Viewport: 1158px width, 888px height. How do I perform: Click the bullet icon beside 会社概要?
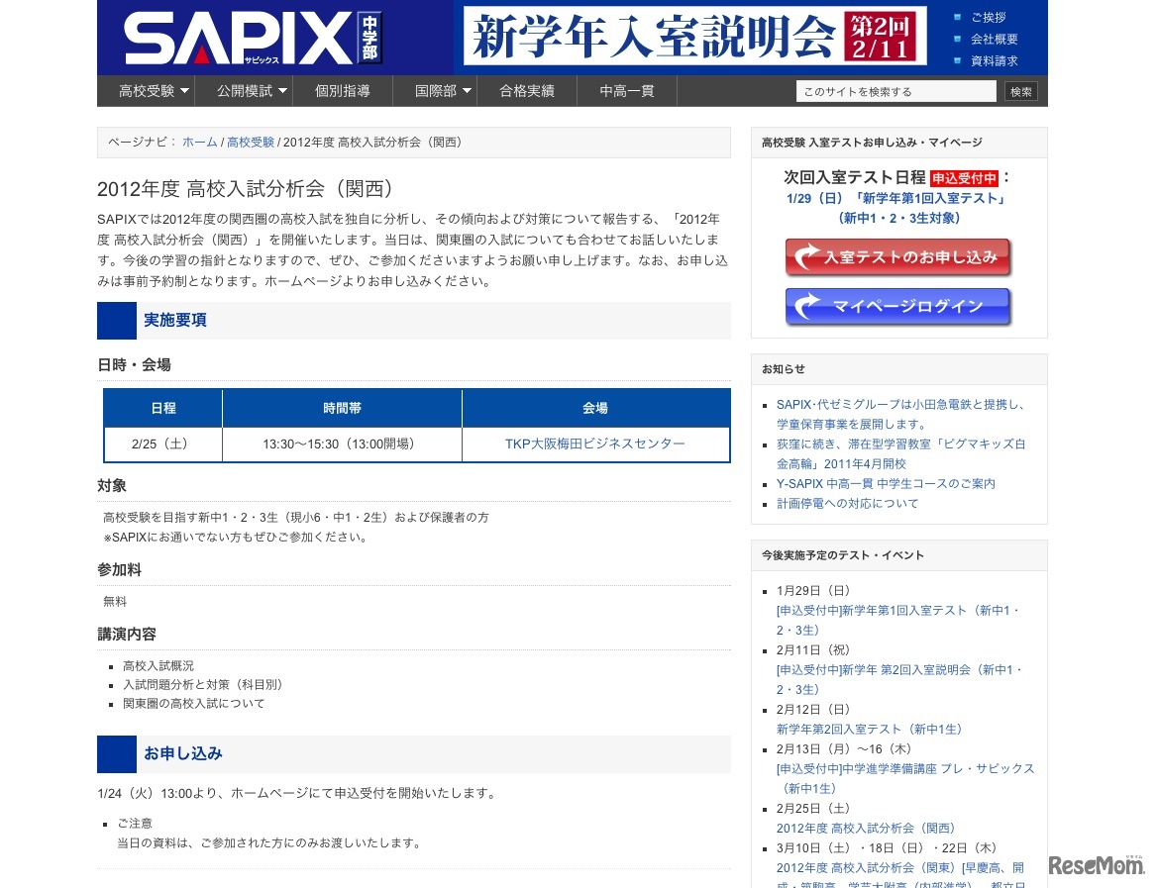click(x=955, y=40)
